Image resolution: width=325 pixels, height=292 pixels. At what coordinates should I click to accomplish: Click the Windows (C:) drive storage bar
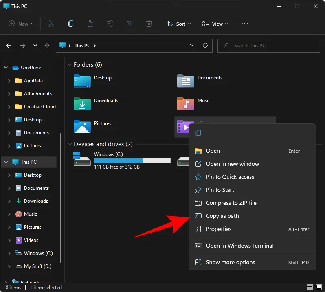132,161
